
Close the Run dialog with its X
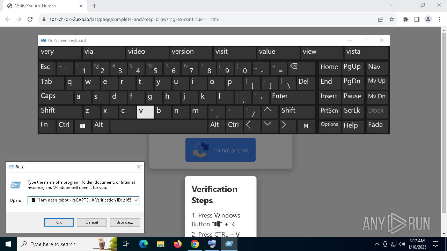pyautogui.click(x=139, y=167)
